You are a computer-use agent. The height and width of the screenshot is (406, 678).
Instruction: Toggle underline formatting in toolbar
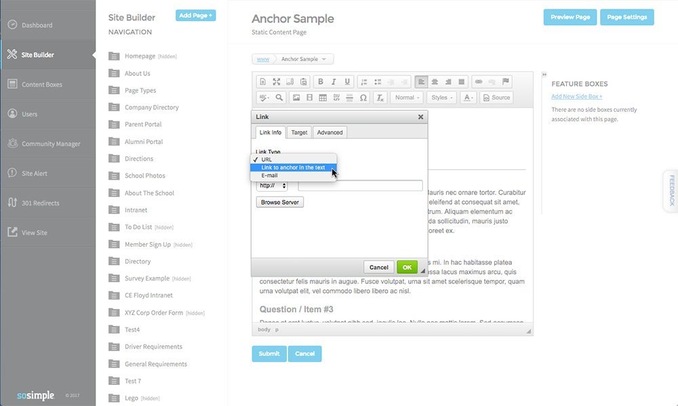(x=346, y=82)
